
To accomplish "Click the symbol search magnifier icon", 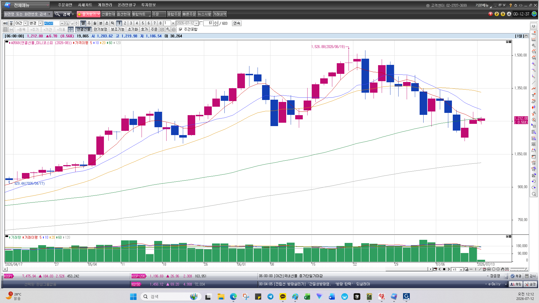I will pos(67,23).
